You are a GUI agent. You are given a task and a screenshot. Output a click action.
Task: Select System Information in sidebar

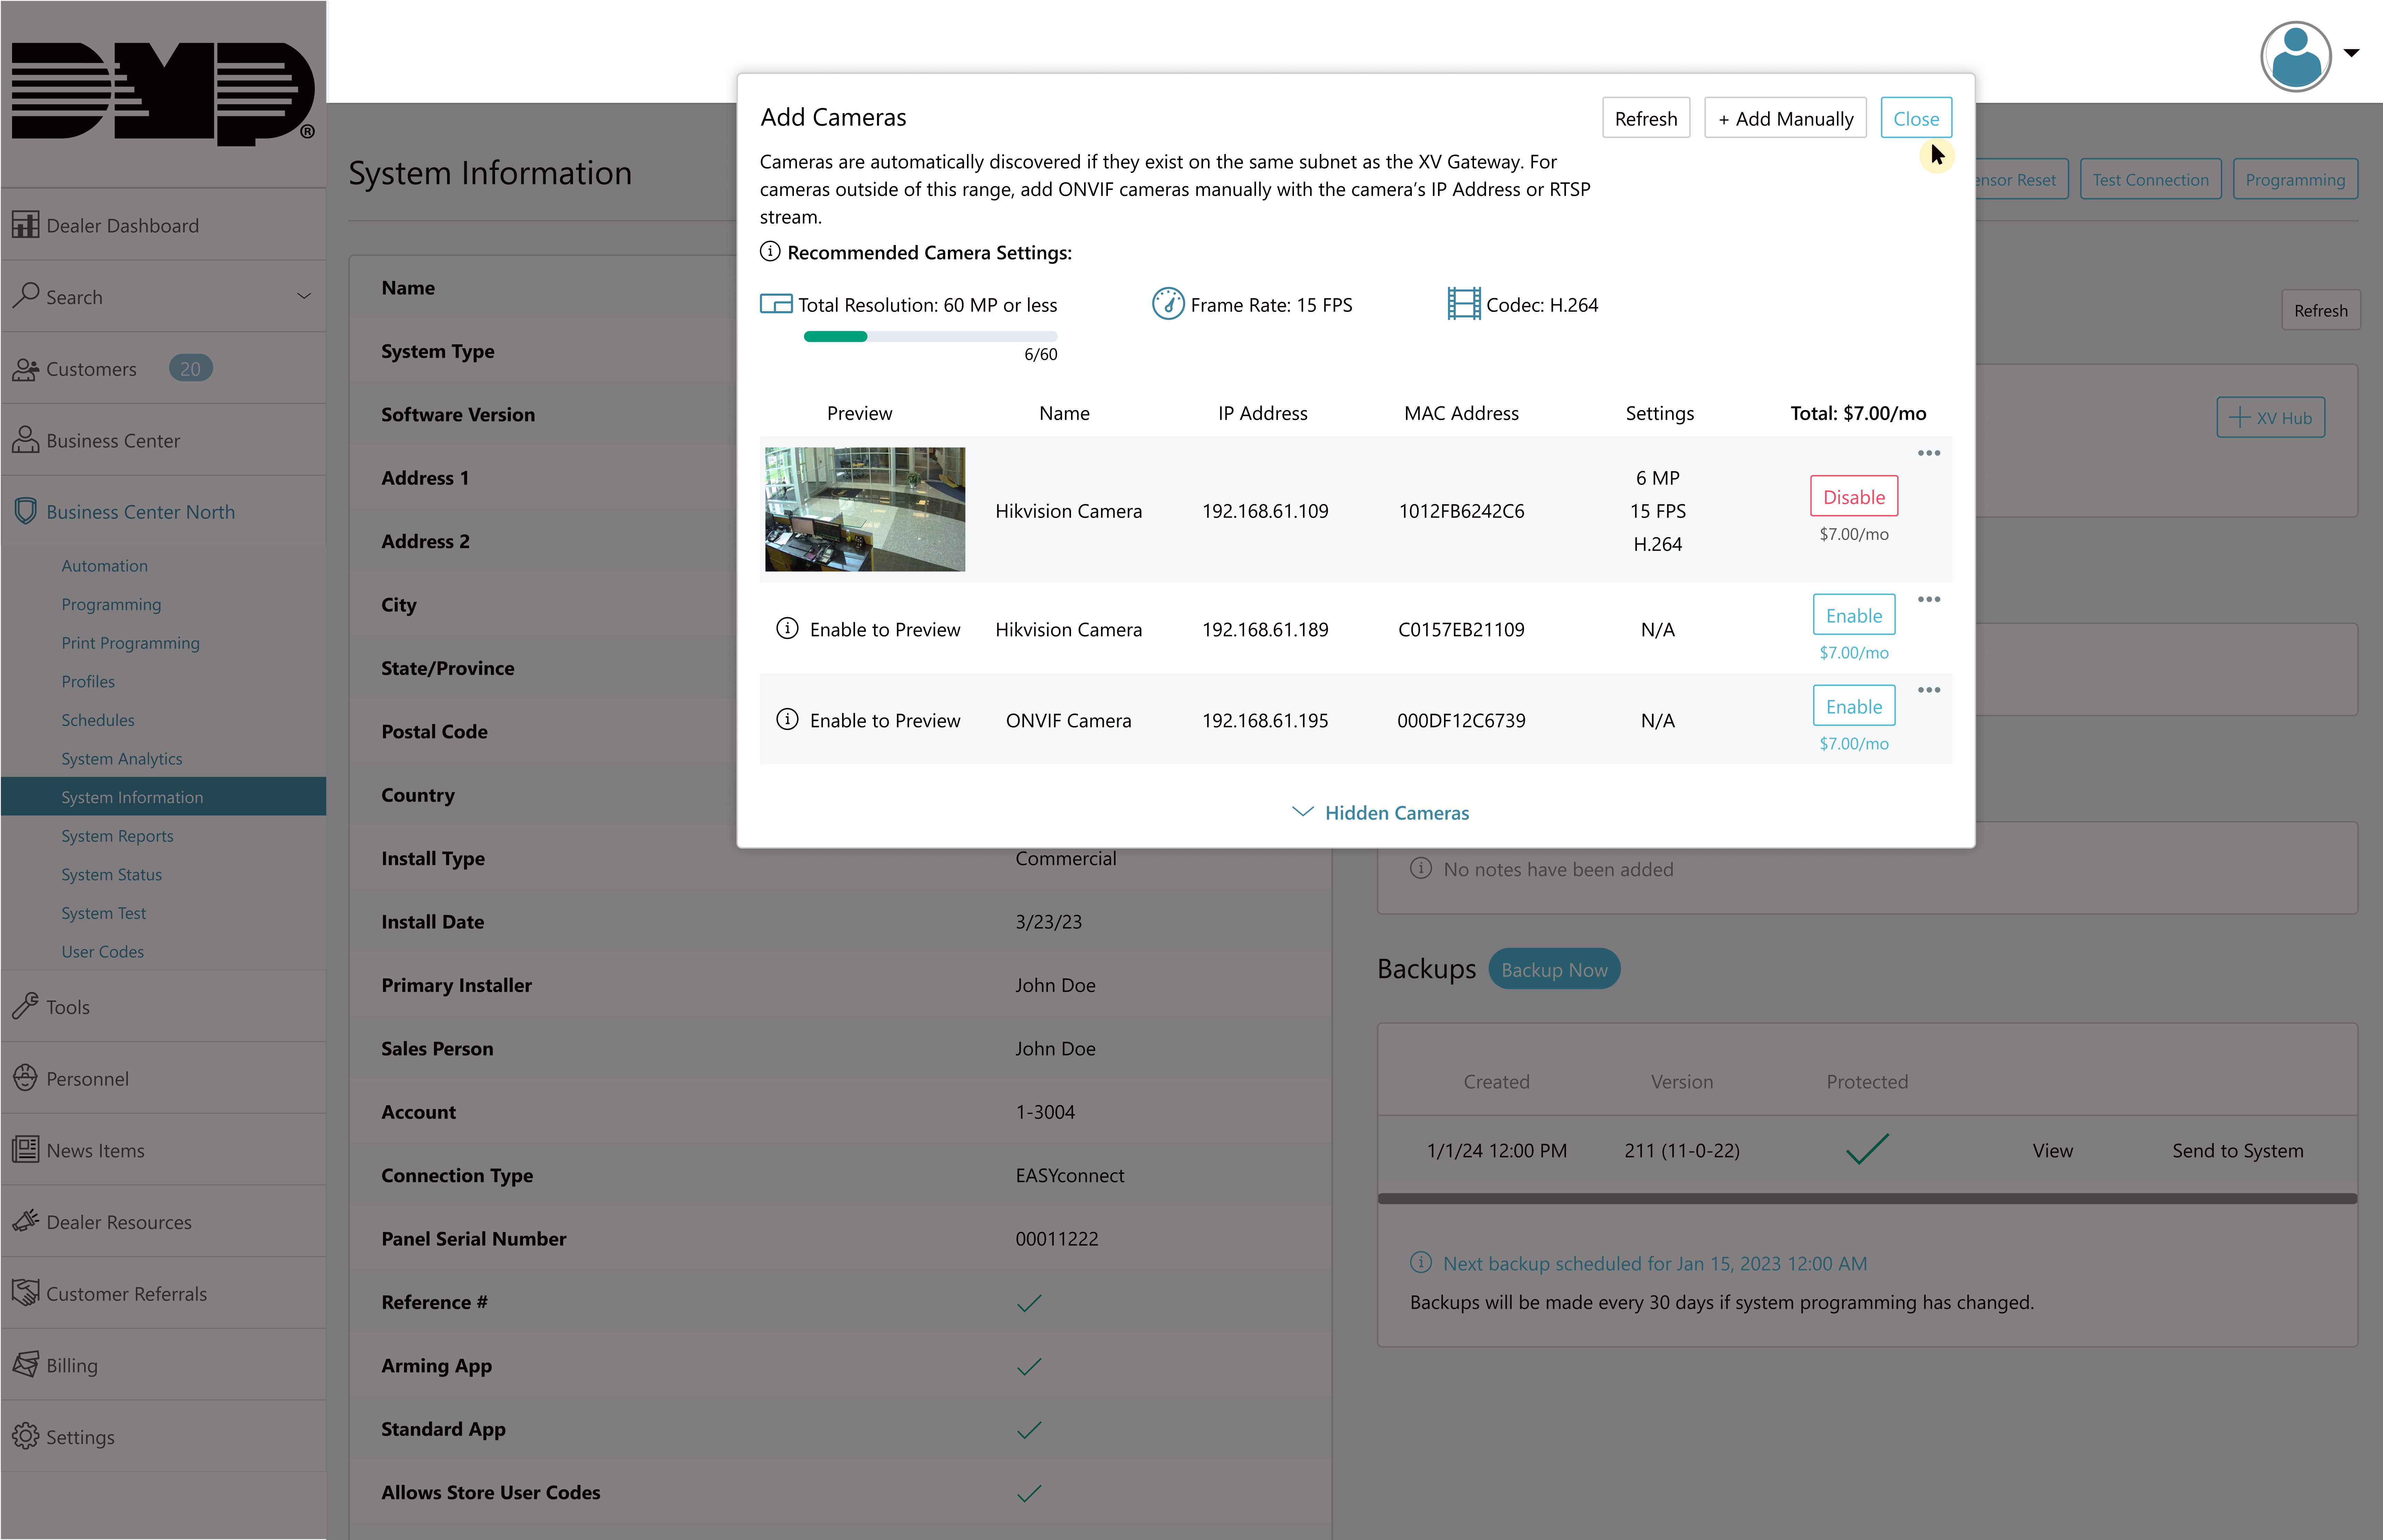163,797
